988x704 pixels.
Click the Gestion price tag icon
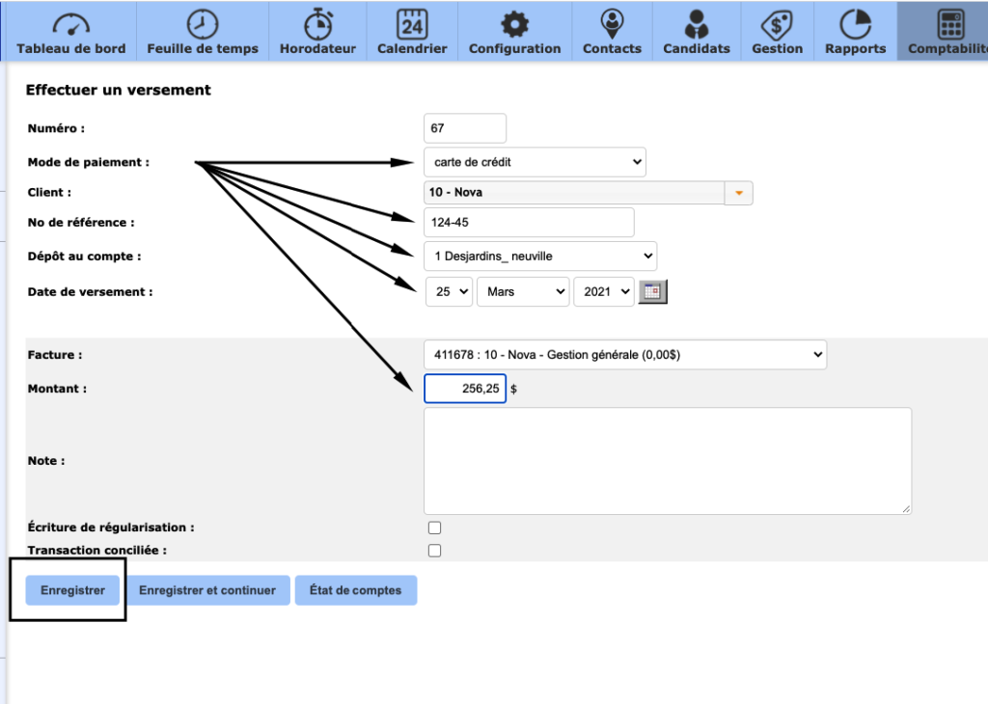pos(777,23)
